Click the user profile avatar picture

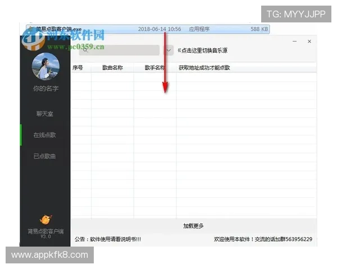[45, 66]
